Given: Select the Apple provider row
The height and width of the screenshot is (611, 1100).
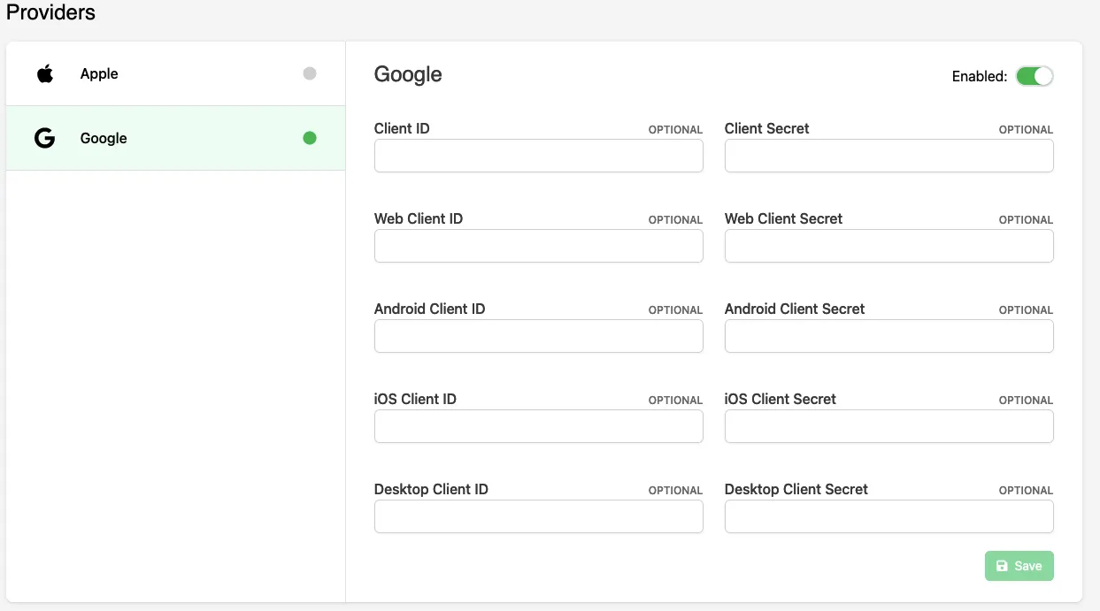Looking at the screenshot, I should pyautogui.click(x=175, y=73).
